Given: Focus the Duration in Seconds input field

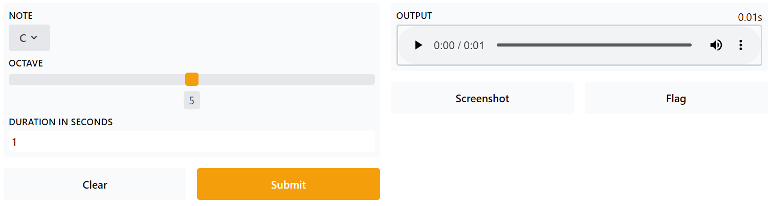Looking at the screenshot, I should [192, 142].
